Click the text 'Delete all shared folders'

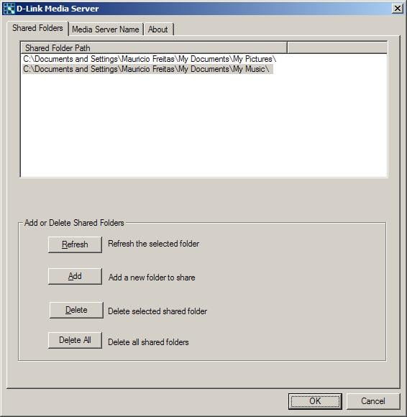point(148,342)
